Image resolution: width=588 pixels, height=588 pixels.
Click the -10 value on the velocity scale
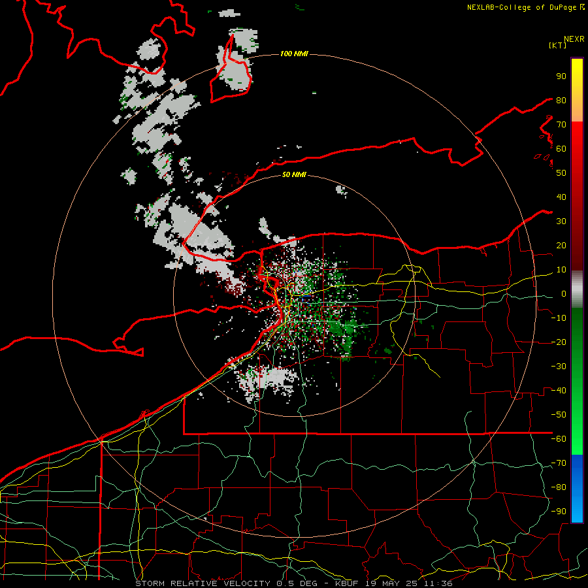[x=559, y=318]
